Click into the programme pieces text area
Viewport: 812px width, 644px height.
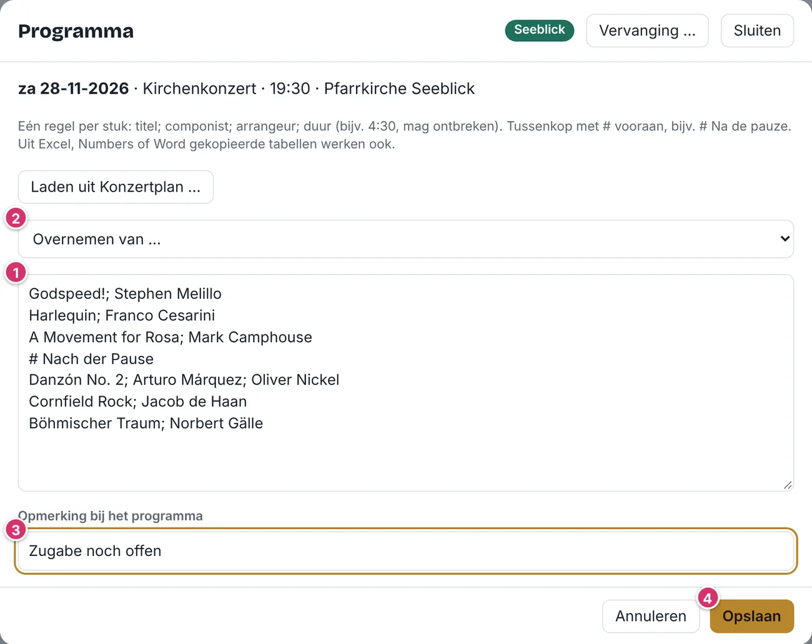click(406, 383)
